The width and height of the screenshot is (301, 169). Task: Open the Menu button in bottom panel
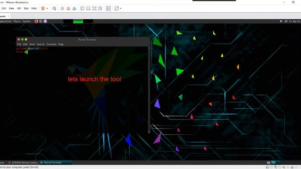2,162
